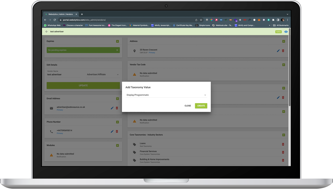Add a new email address via plus icon
Viewport: 333px width, 196px height.
[117, 99]
